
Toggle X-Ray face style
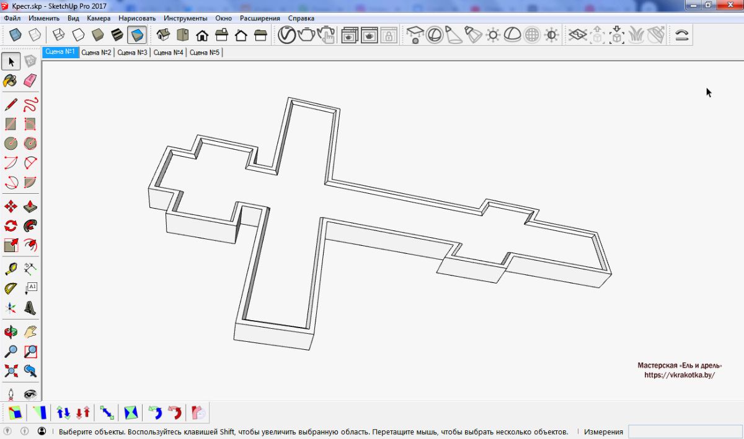[x=17, y=35]
